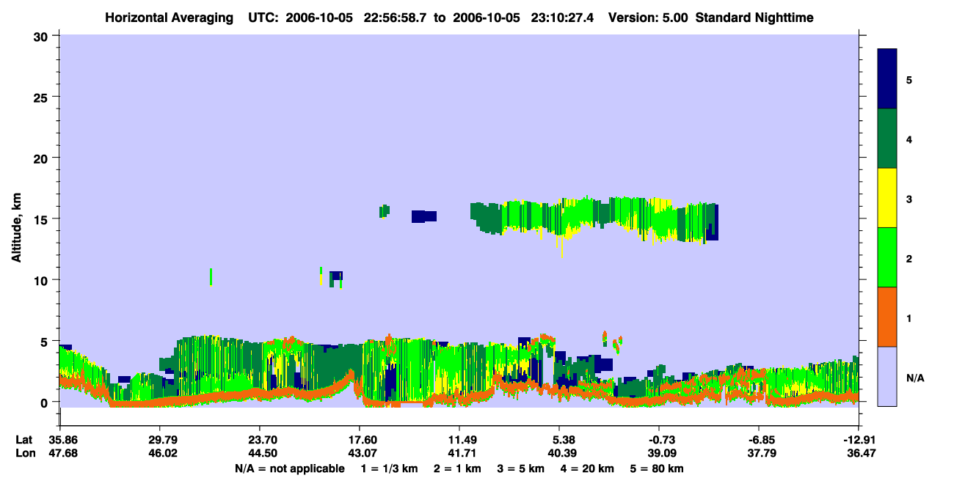Click the 'Lat' row label
Image resolution: width=954 pixels, height=489 pixels.
[23, 440]
